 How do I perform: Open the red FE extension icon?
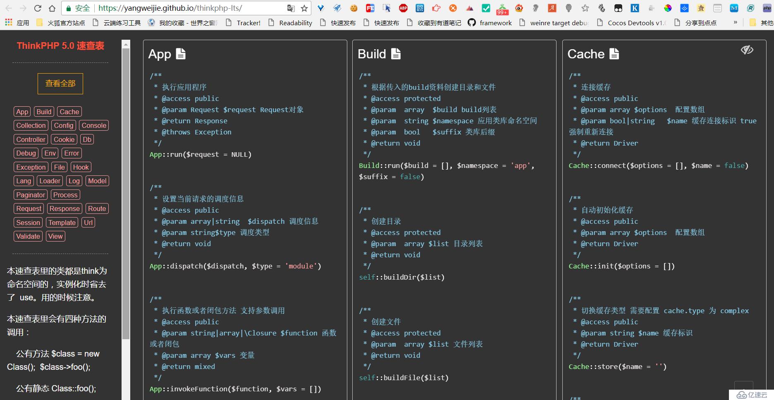tap(370, 8)
